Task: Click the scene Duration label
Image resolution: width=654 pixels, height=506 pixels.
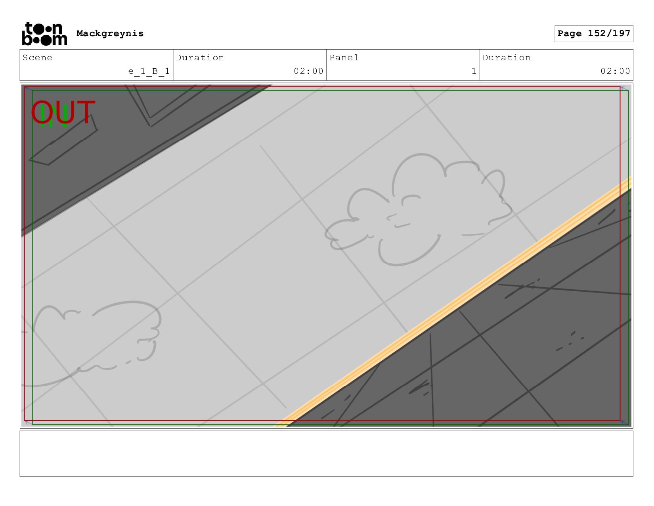Action: (200, 58)
